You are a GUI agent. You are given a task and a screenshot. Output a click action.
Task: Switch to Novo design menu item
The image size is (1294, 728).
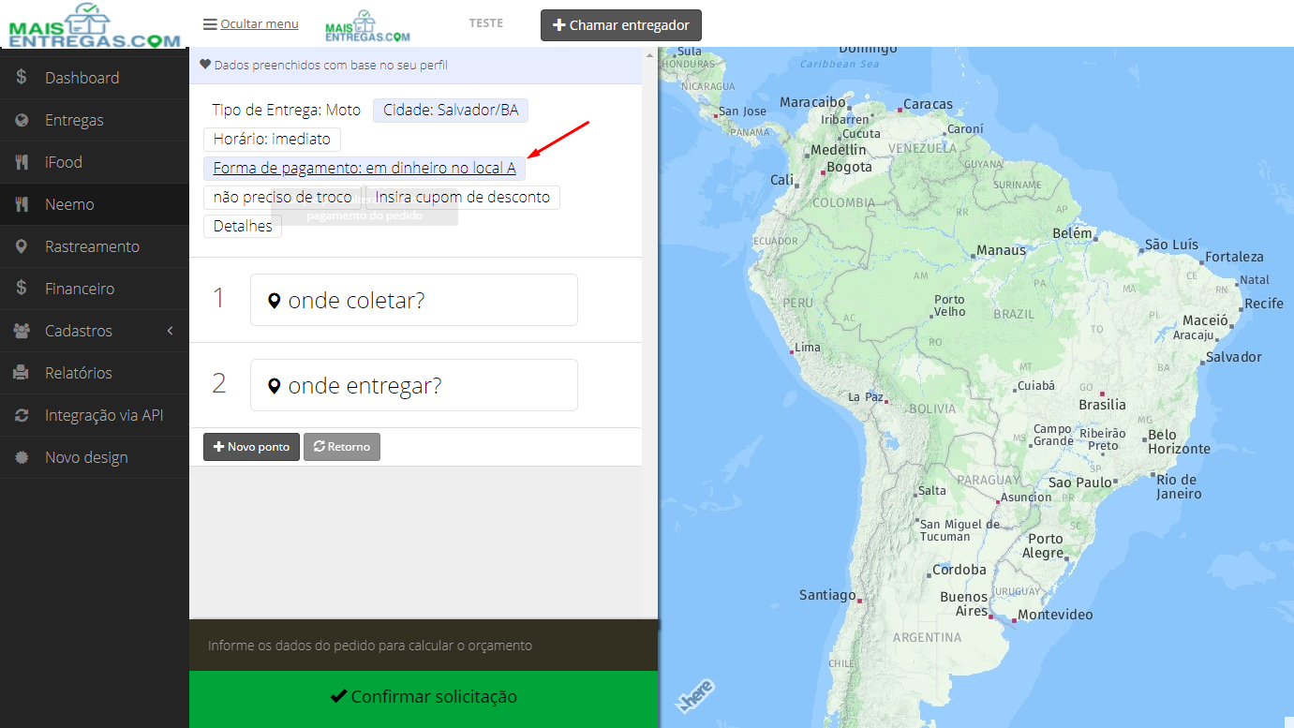click(x=95, y=457)
